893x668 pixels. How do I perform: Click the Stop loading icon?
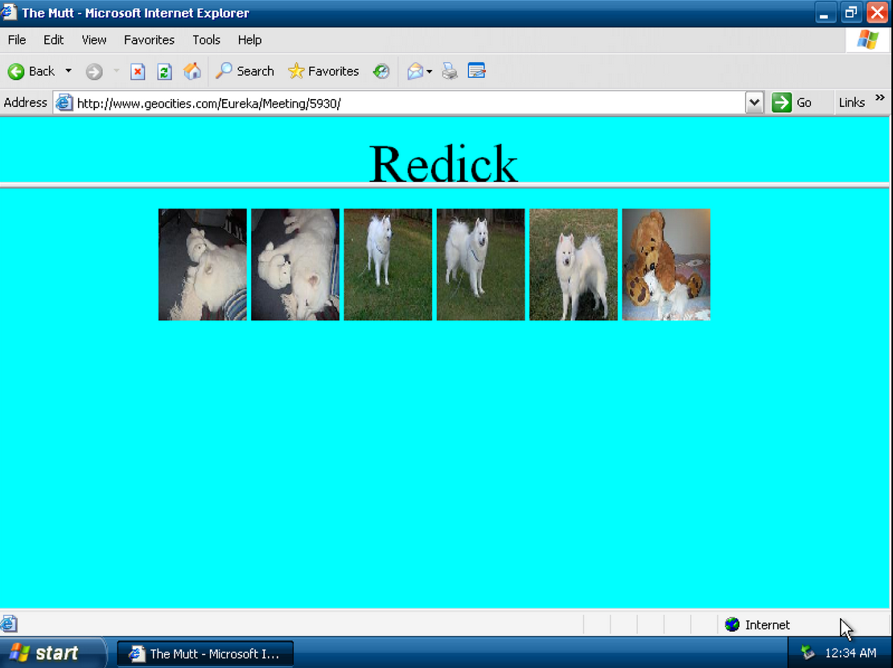[x=138, y=72]
